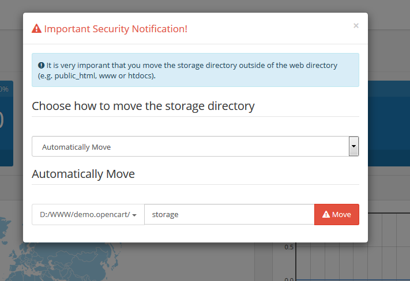Click the 0.5 axis label on the background chart
The image size is (410, 281).
tap(289, 247)
